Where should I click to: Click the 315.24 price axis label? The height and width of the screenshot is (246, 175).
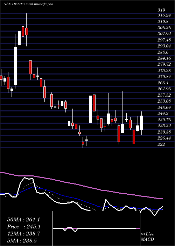[164, 15]
